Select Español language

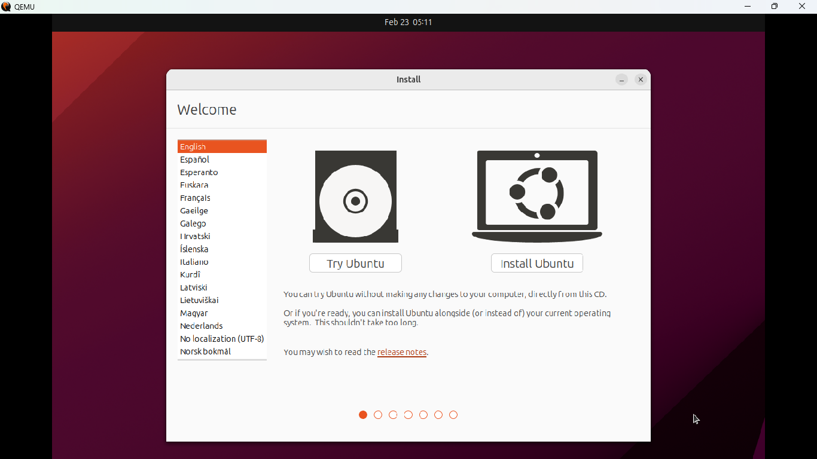pos(222,160)
